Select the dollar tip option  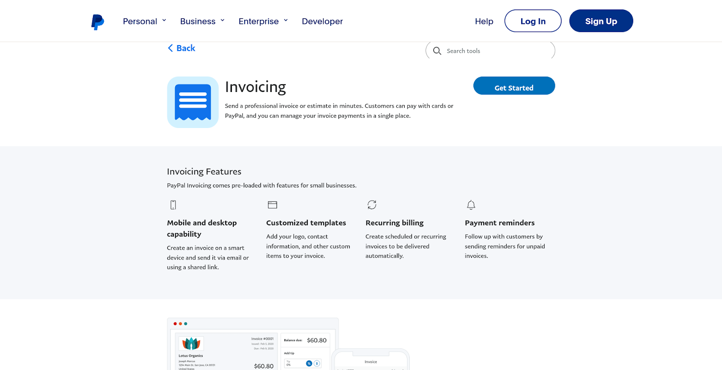(x=317, y=363)
